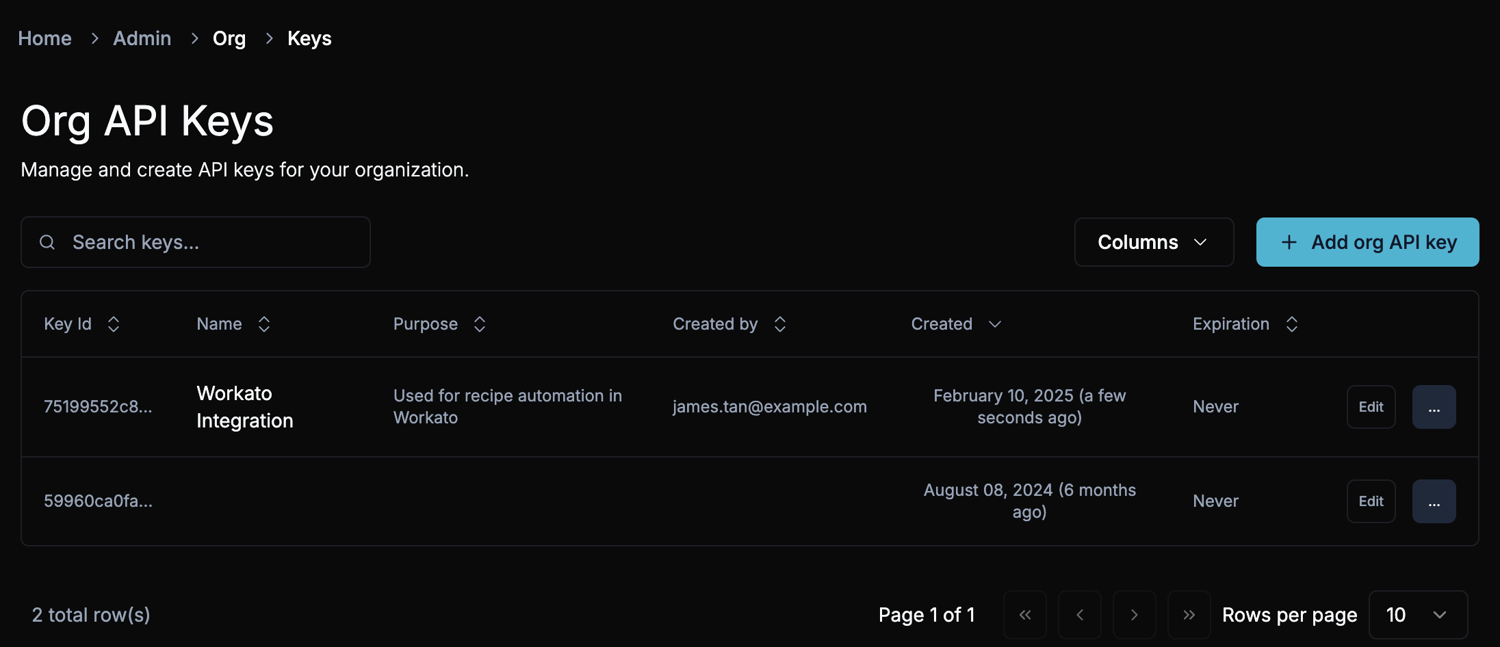1500x647 pixels.
Task: Open the Columns visibility dropdown
Action: pos(1154,241)
